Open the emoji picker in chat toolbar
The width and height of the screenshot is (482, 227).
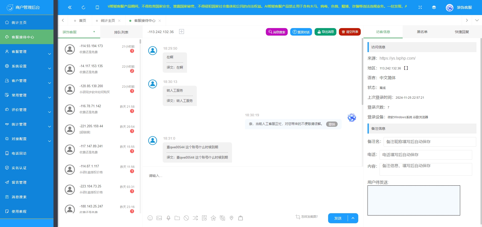pyautogui.click(x=150, y=218)
